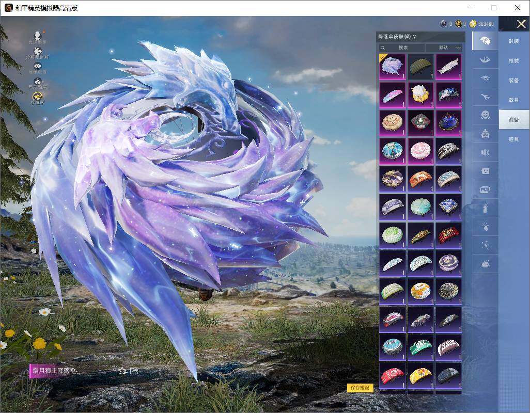
Task: Open the spray can category icon
Action: (485, 208)
